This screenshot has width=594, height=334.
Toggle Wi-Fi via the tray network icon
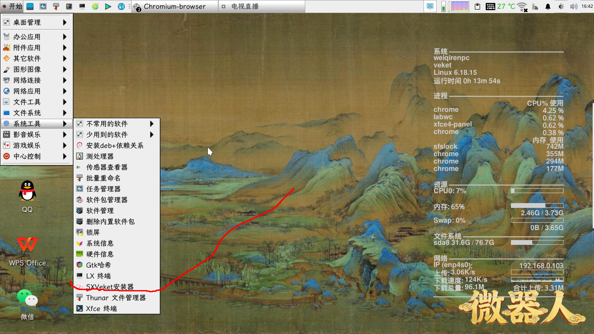pyautogui.click(x=522, y=6)
